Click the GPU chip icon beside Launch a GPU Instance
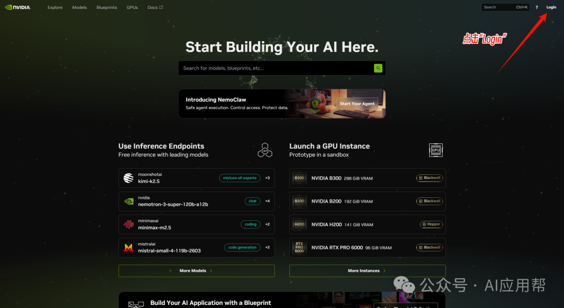The width and height of the screenshot is (564, 308). pyautogui.click(x=436, y=150)
